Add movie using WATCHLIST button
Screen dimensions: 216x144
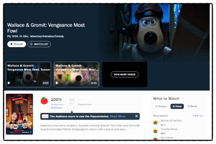tap(39, 44)
